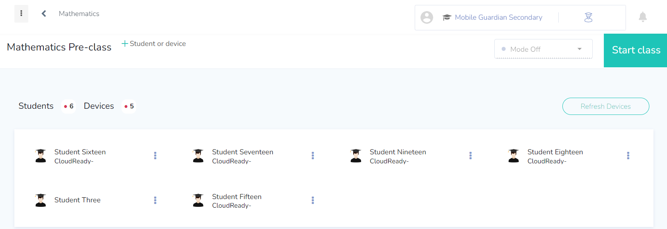The image size is (667, 229).
Task: Open options menu for Student Seventeen
Action: [x=313, y=156]
